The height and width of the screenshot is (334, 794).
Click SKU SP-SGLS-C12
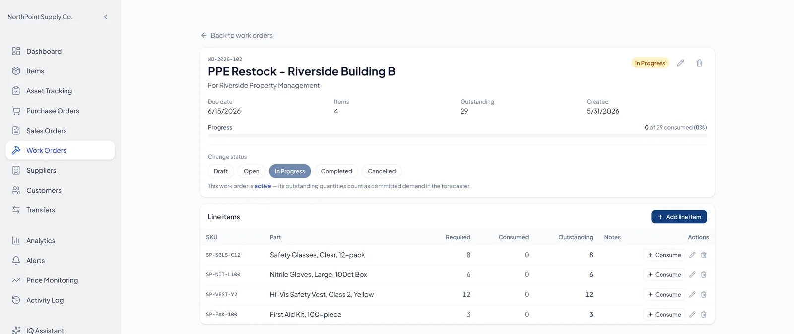pyautogui.click(x=223, y=255)
